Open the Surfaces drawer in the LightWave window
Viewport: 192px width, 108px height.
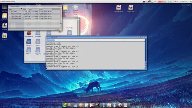[x=38, y=33]
